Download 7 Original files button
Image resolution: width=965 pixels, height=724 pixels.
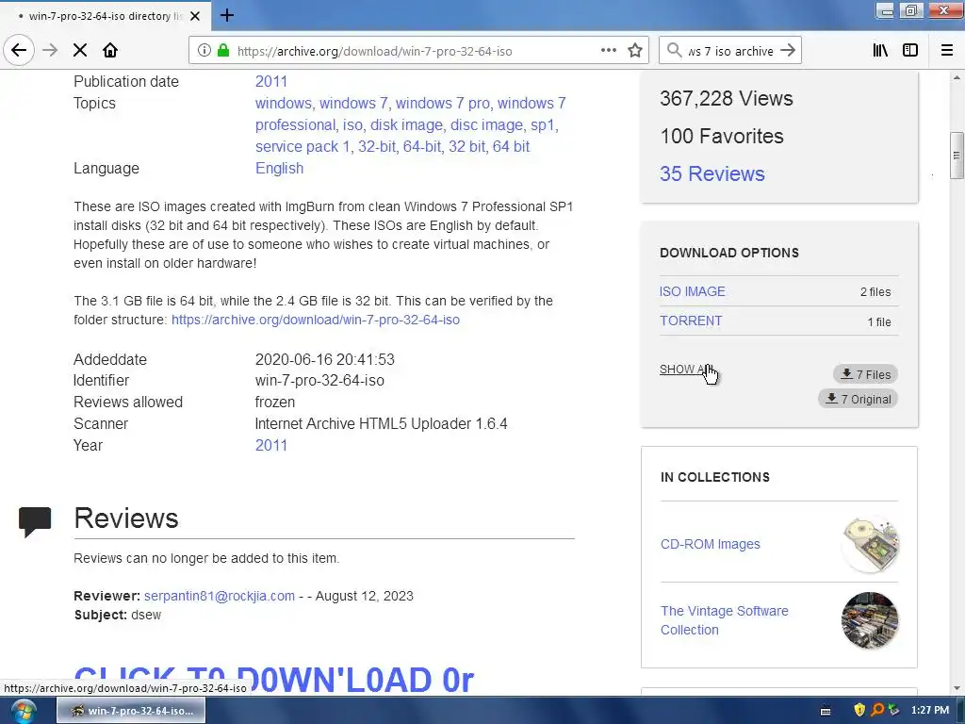click(x=858, y=399)
